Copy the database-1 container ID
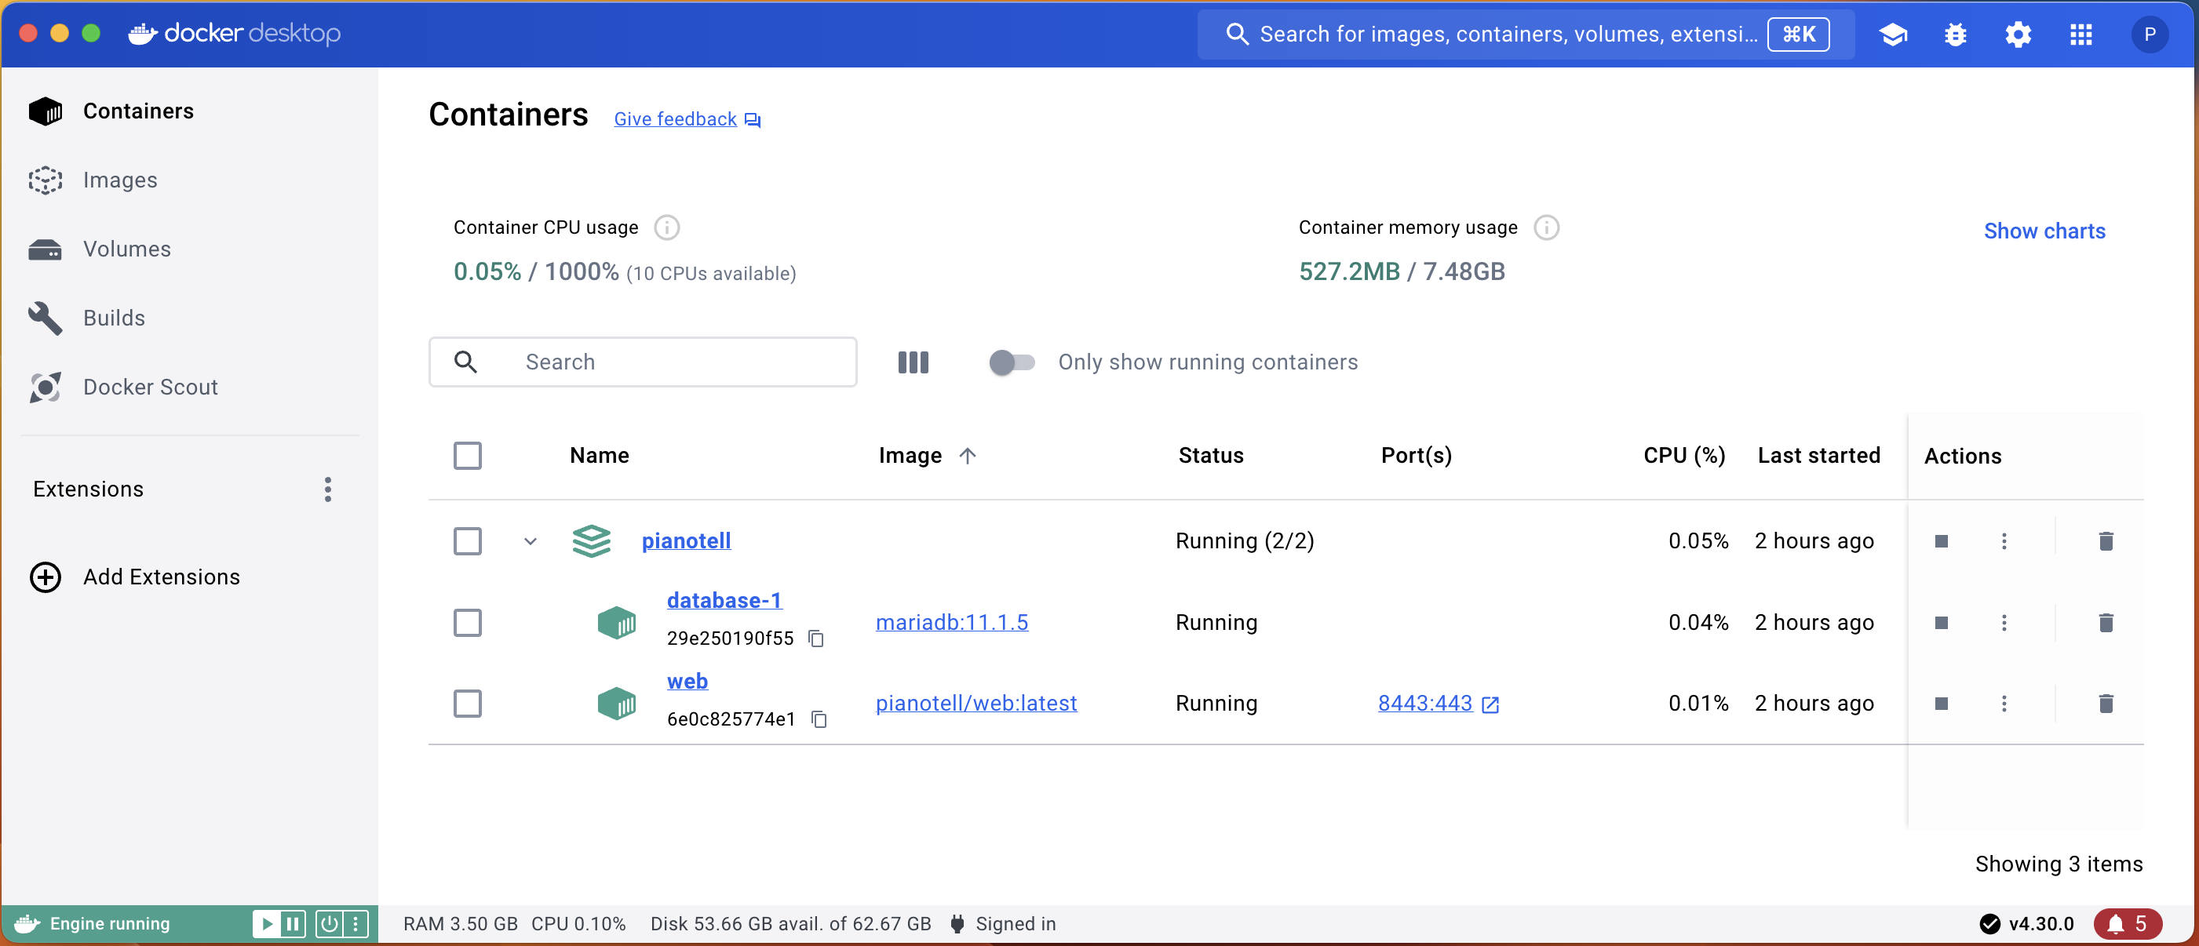 click(816, 638)
